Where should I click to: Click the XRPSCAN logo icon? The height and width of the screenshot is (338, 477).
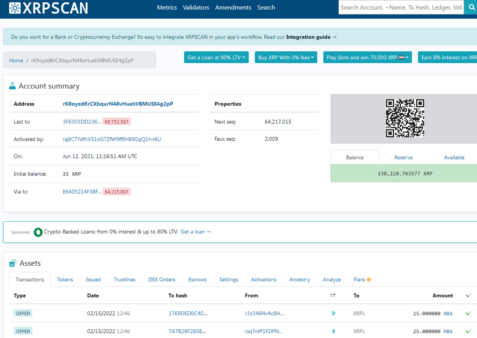point(15,8)
